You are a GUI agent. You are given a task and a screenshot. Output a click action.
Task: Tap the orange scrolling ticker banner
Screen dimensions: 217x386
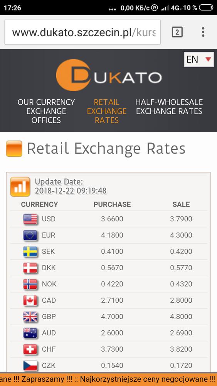108,379
